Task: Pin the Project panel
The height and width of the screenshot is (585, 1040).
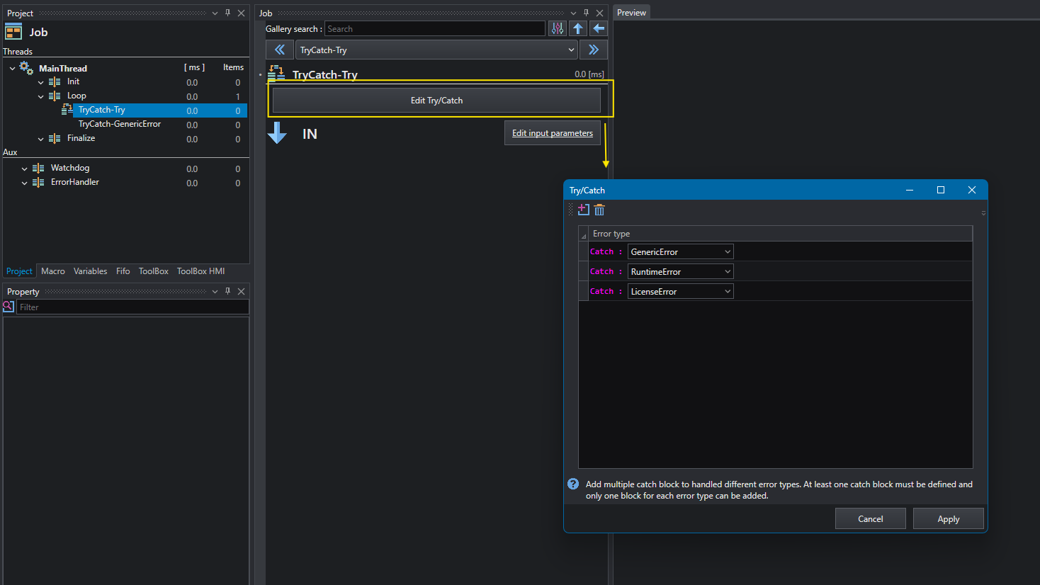Action: tap(227, 13)
